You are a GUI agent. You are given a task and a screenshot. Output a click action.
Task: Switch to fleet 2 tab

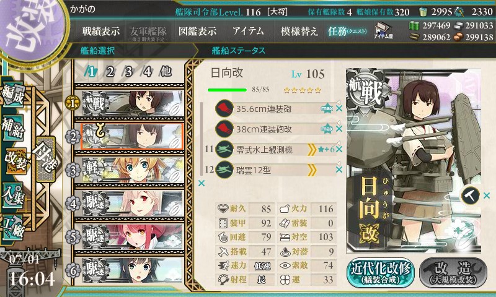point(110,72)
